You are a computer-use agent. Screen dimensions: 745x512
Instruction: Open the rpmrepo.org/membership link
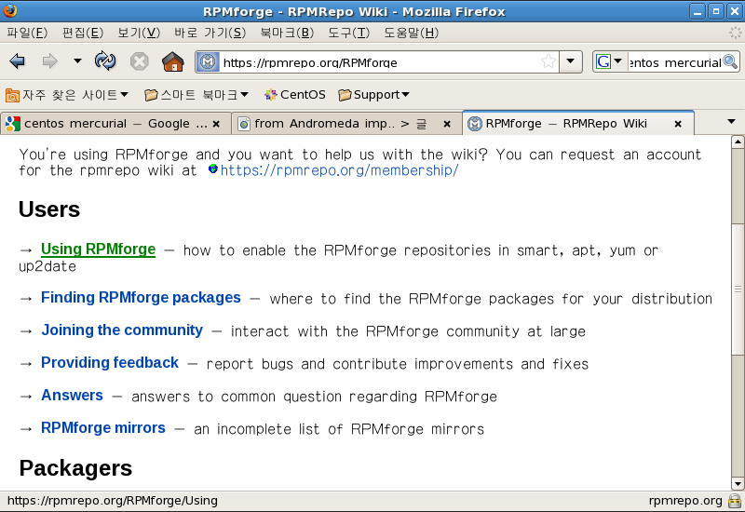(339, 170)
